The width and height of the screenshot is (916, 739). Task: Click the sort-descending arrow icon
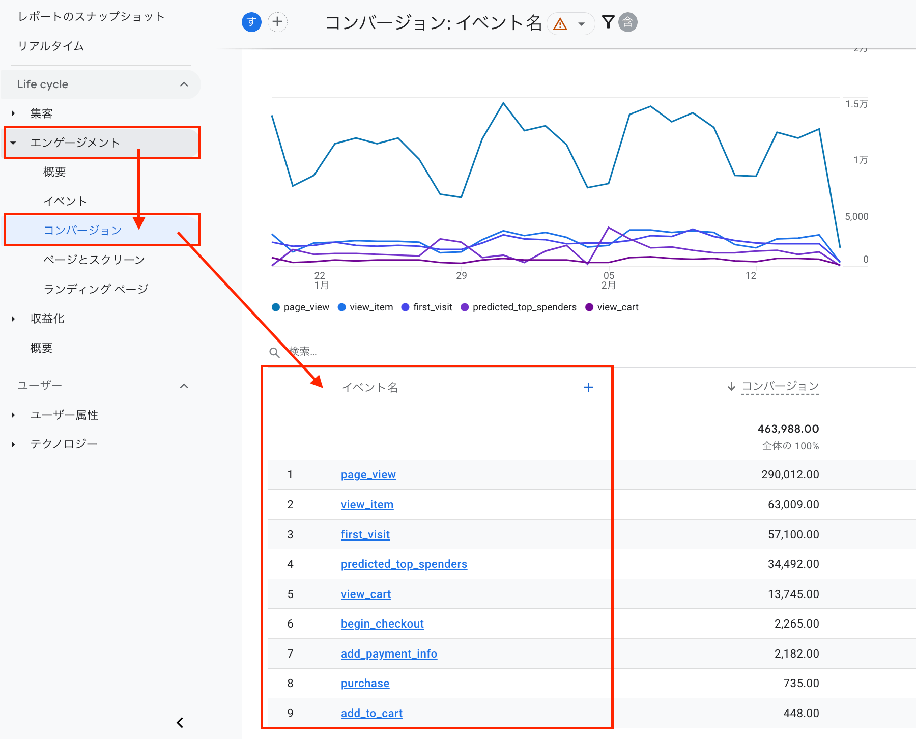[x=731, y=387]
